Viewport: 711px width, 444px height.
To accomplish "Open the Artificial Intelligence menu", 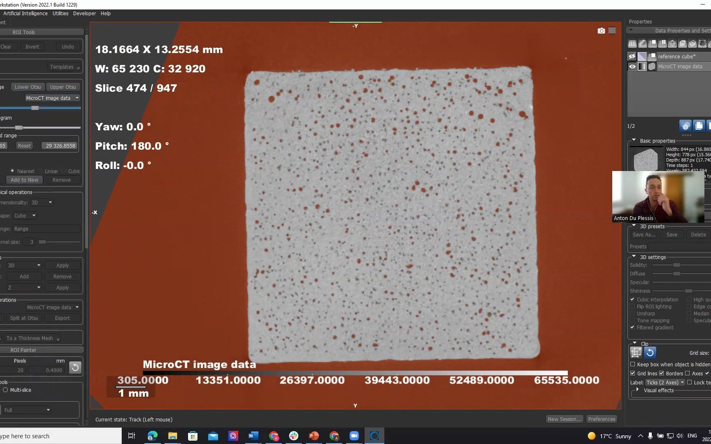I will tap(26, 14).
